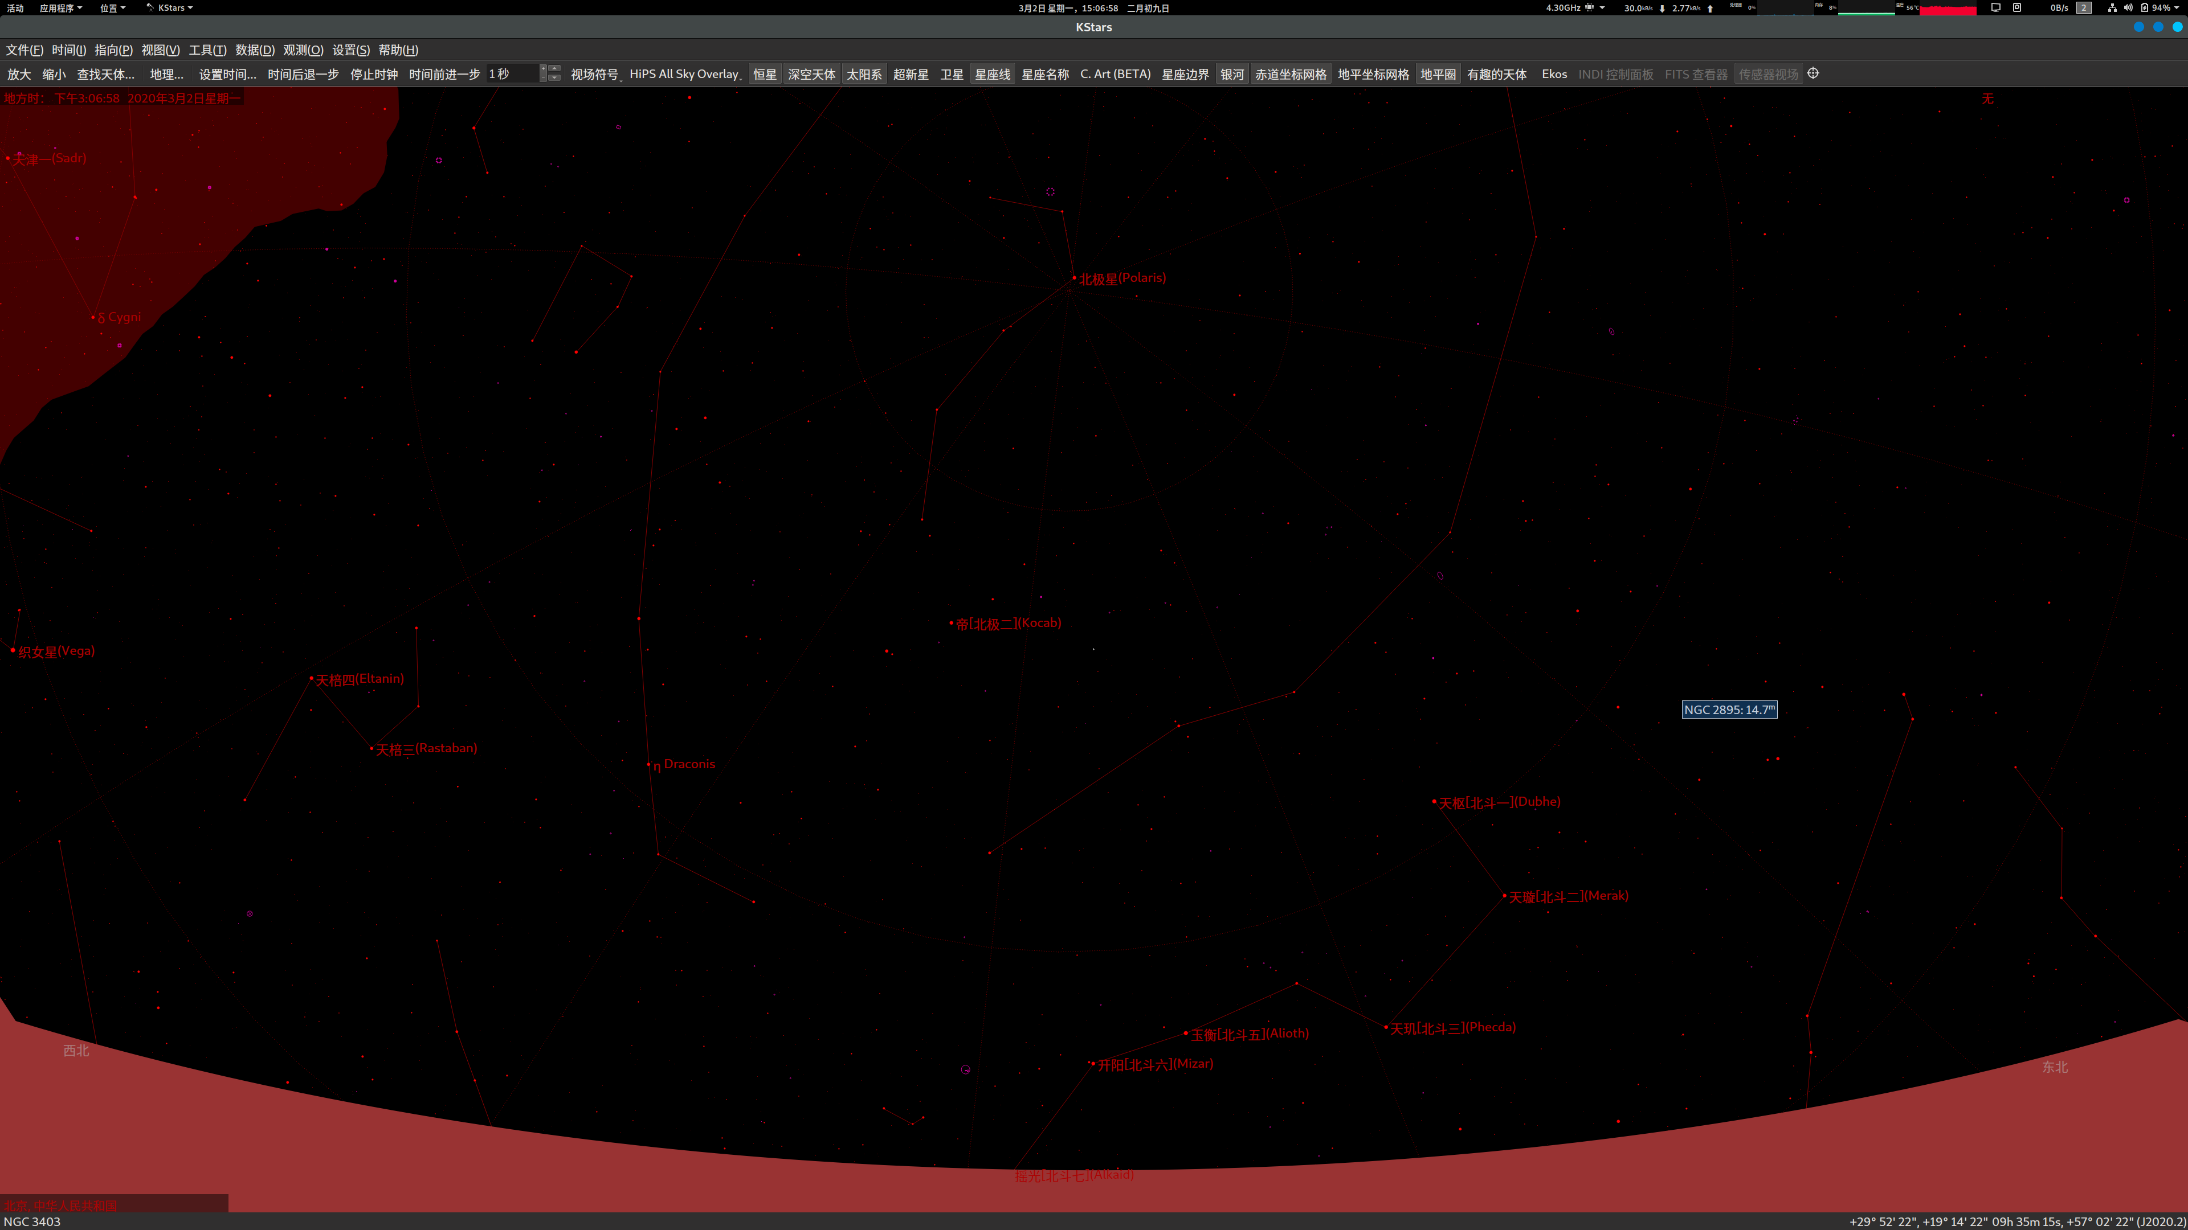The width and height of the screenshot is (2188, 1230).
Task: Click the 织女星(Vega) star label
Action: pyautogui.click(x=56, y=651)
